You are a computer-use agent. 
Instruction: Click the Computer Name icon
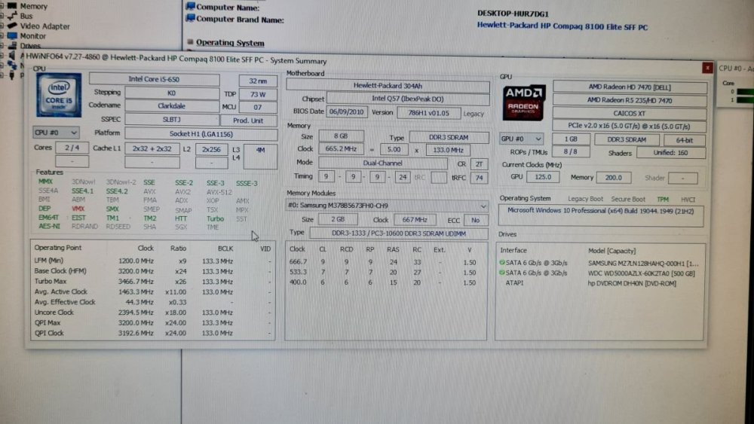click(191, 7)
